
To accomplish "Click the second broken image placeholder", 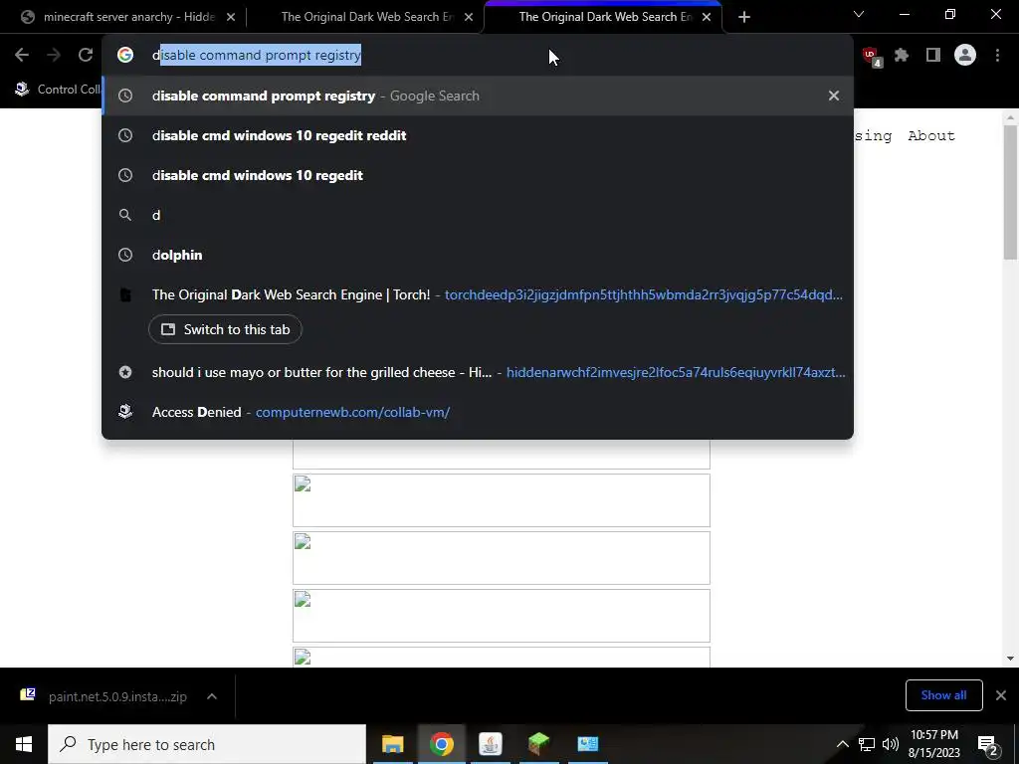I will (502, 558).
